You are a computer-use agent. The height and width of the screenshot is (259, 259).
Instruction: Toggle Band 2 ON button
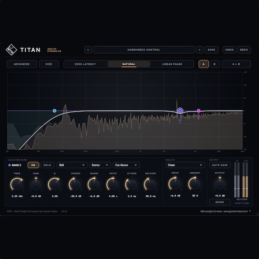coord(33,165)
